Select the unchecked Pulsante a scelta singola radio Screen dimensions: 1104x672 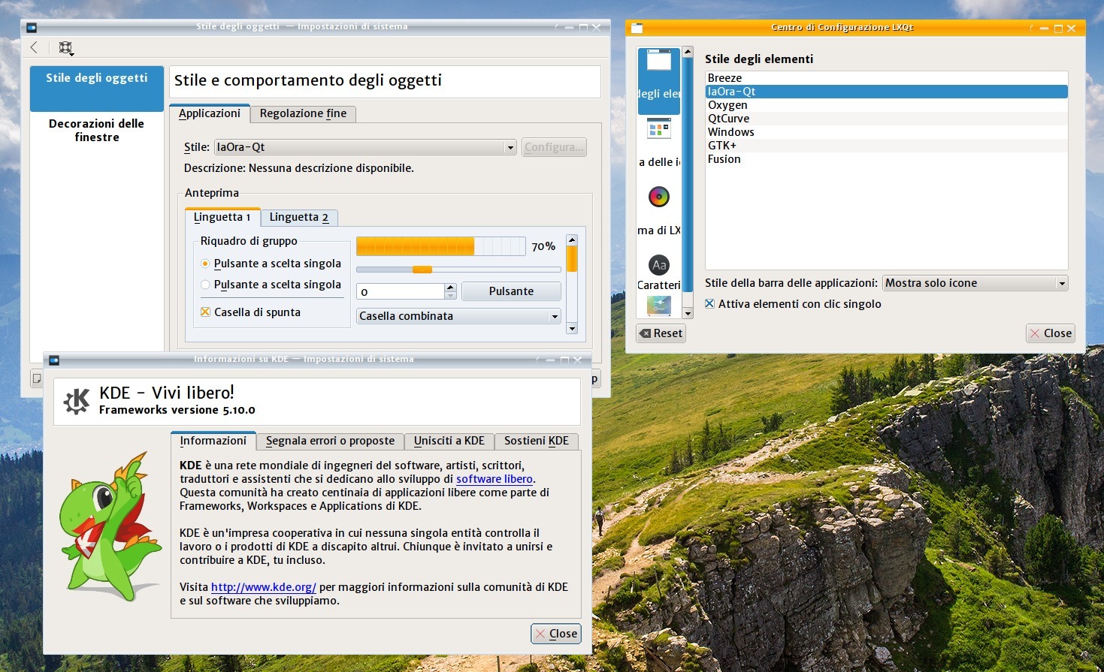205,285
